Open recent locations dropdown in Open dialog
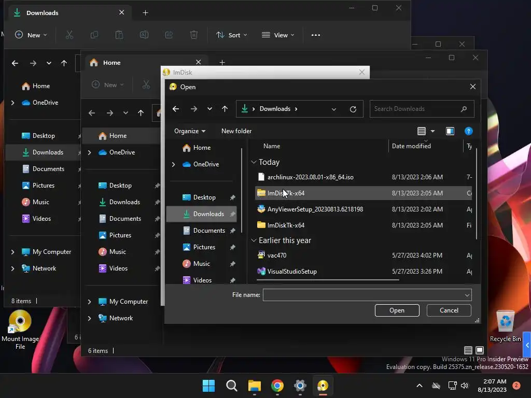The height and width of the screenshot is (398, 531). [209, 109]
